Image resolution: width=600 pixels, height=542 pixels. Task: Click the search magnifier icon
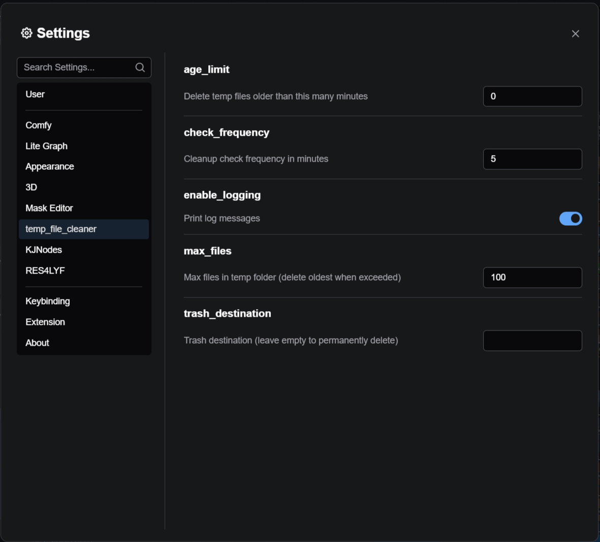(140, 68)
